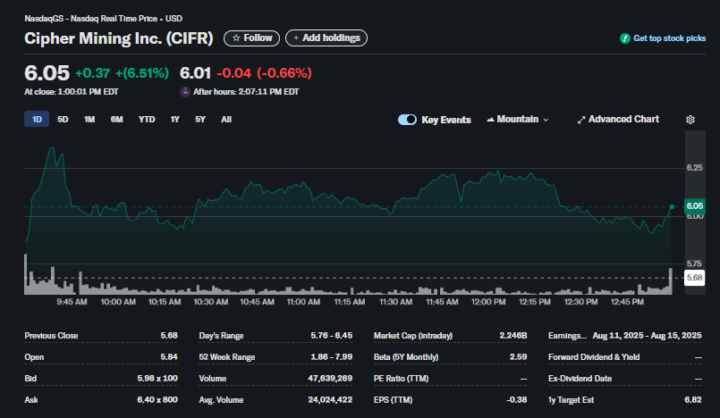
Task: Toggle the Key Events switch
Action: (x=407, y=120)
